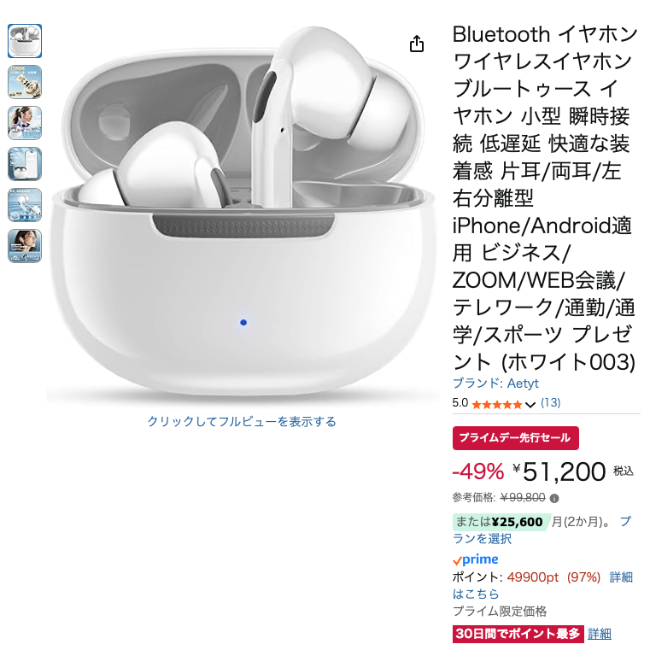Open 詳細 link beside 30-day points badge
This screenshot has width=650, height=650.
click(x=600, y=634)
